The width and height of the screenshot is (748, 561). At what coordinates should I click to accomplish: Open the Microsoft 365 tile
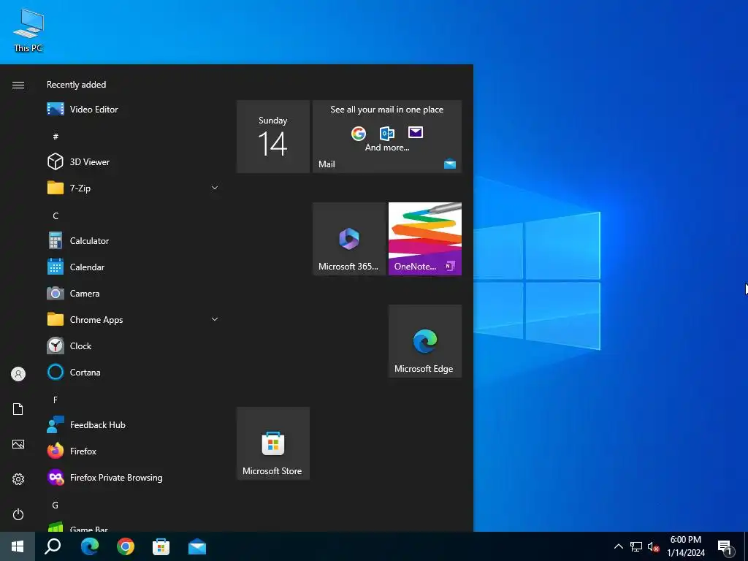tap(348, 239)
